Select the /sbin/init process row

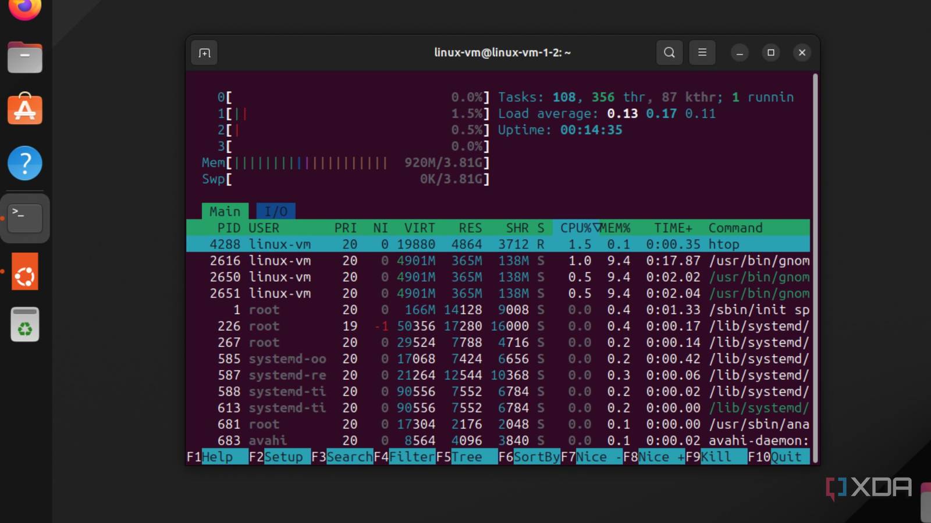point(498,310)
